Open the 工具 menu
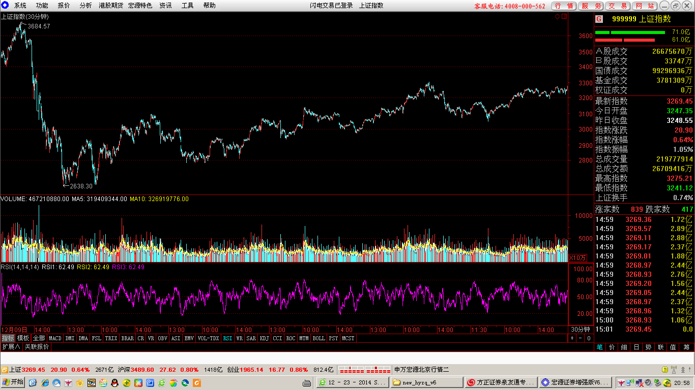This screenshot has width=695, height=390. point(187,6)
